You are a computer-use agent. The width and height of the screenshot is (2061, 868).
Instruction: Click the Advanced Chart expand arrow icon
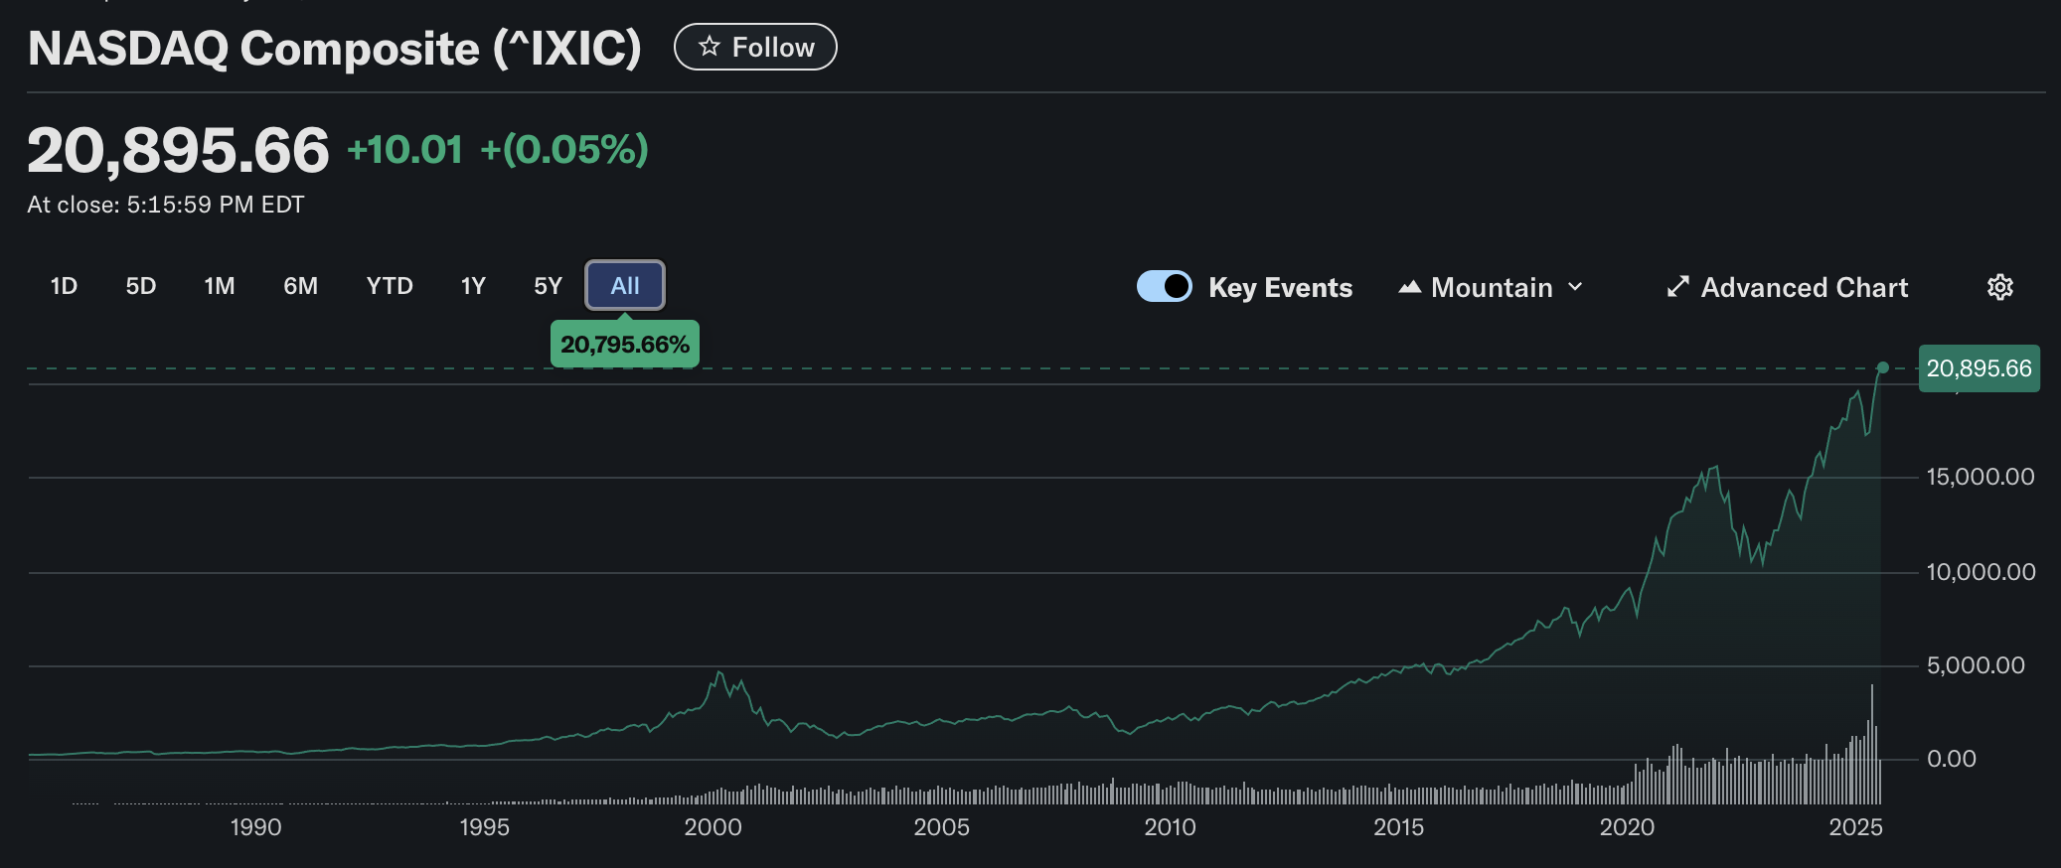tap(1677, 287)
